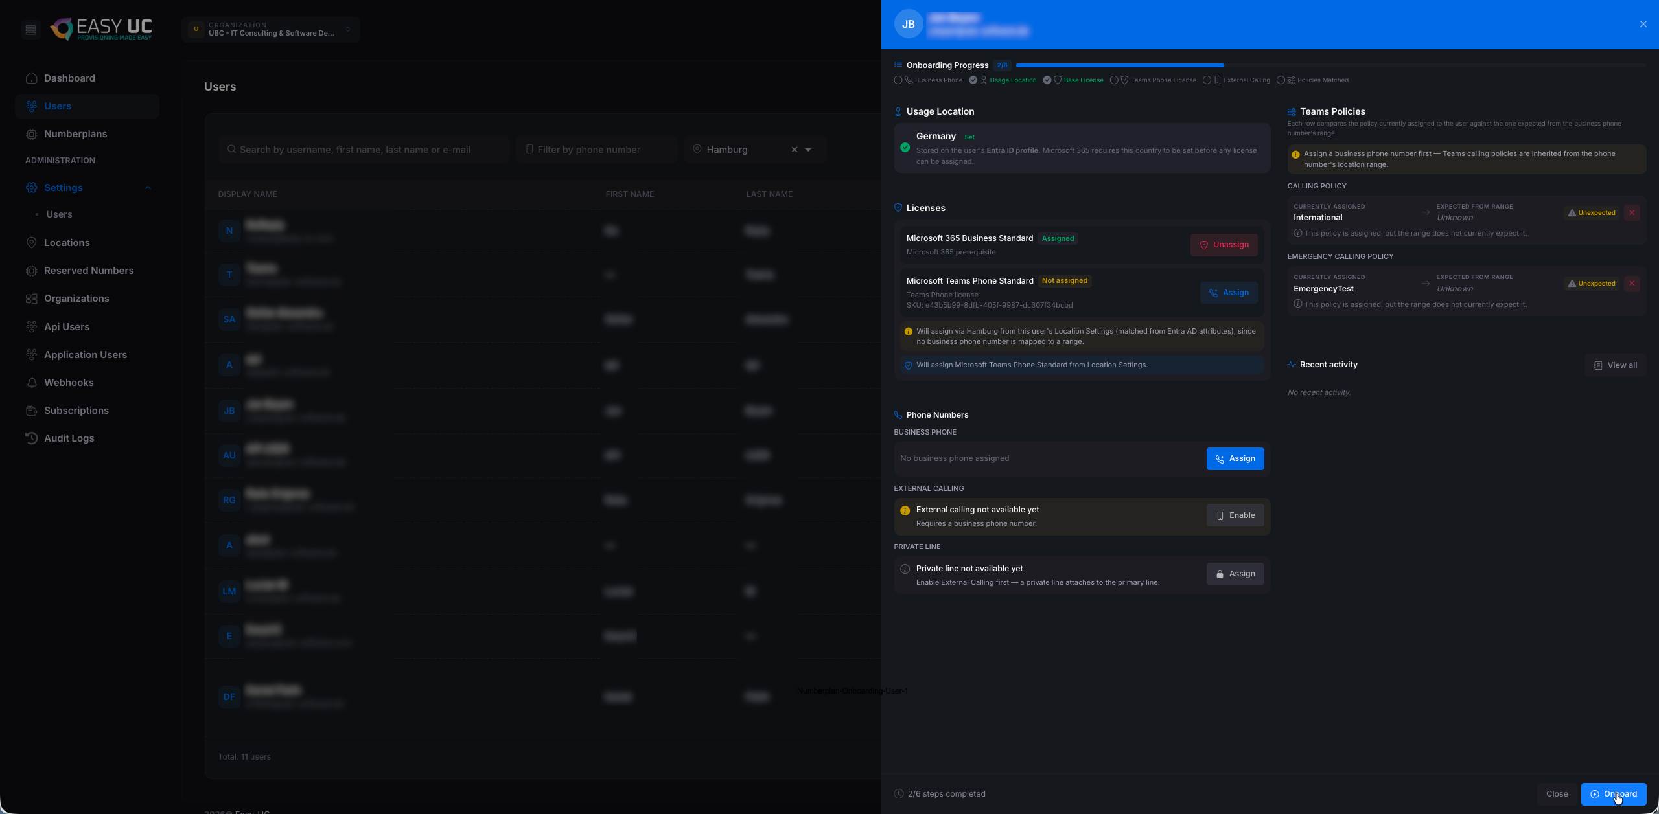The height and width of the screenshot is (814, 1659).
Task: View all recent activity
Action: [x=1615, y=365]
